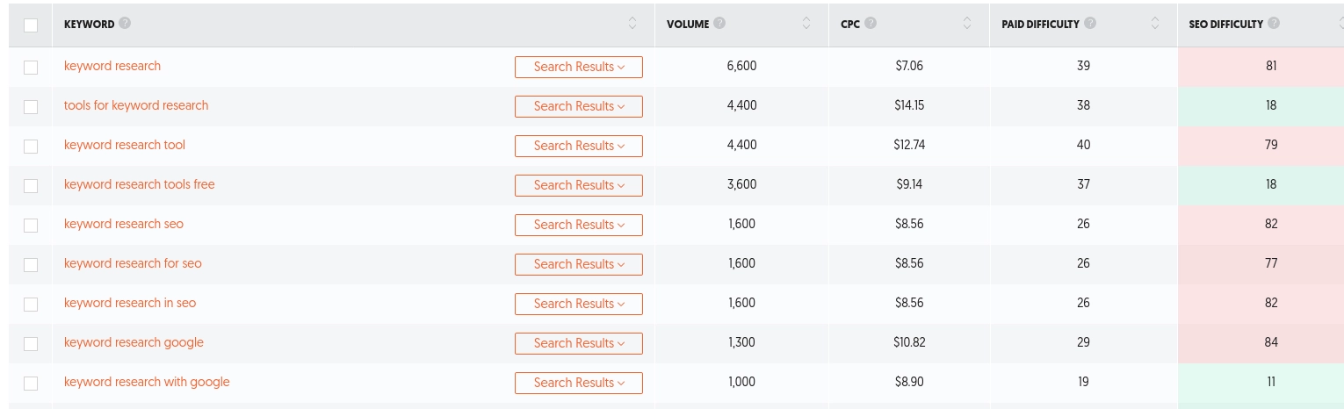Click the PAID DIFFICULTY header label
The image size is (1344, 409).
coord(1040,25)
